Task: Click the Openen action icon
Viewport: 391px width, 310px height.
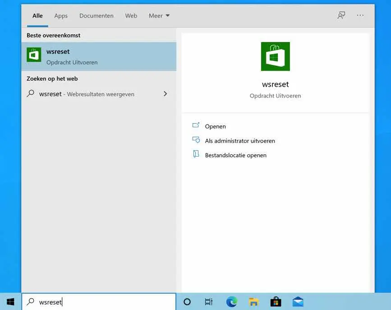Action: coord(196,125)
